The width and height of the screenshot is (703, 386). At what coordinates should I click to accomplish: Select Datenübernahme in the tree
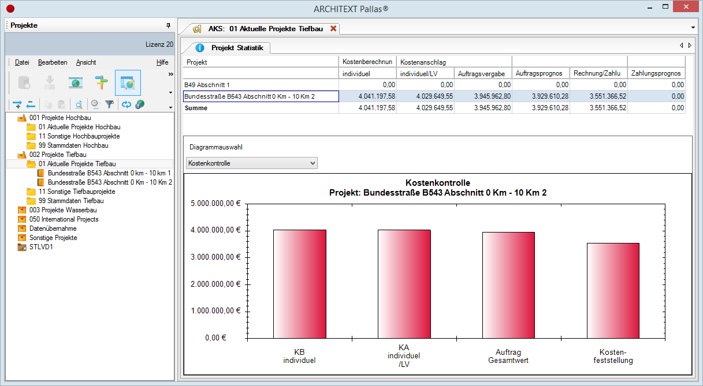pyautogui.click(x=53, y=228)
